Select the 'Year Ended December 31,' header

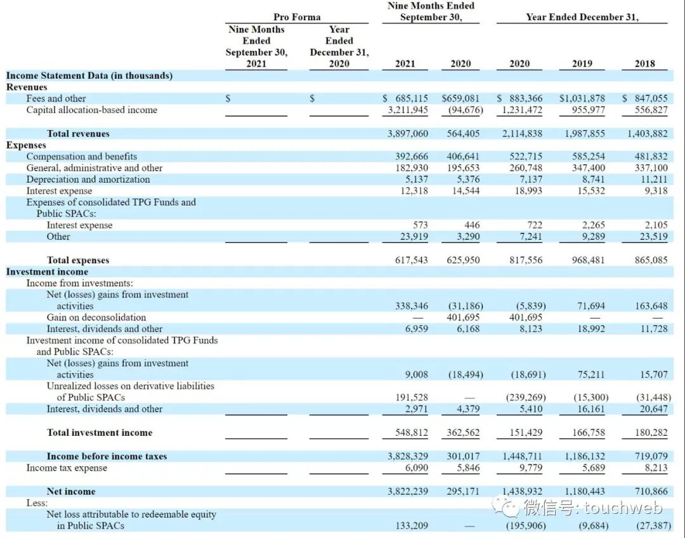point(582,17)
